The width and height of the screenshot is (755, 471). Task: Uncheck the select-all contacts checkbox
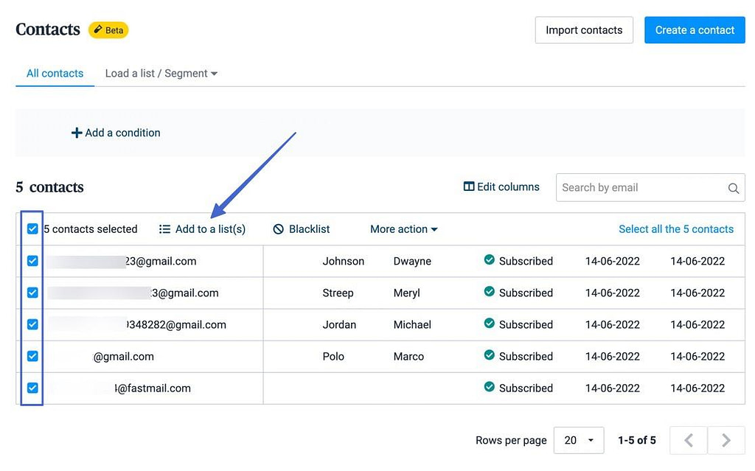32,228
